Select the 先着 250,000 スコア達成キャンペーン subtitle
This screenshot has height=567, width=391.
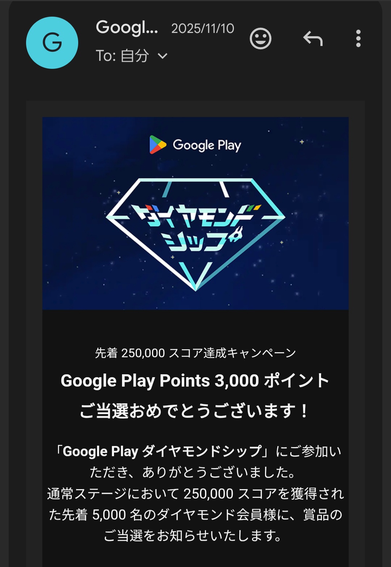click(x=195, y=353)
